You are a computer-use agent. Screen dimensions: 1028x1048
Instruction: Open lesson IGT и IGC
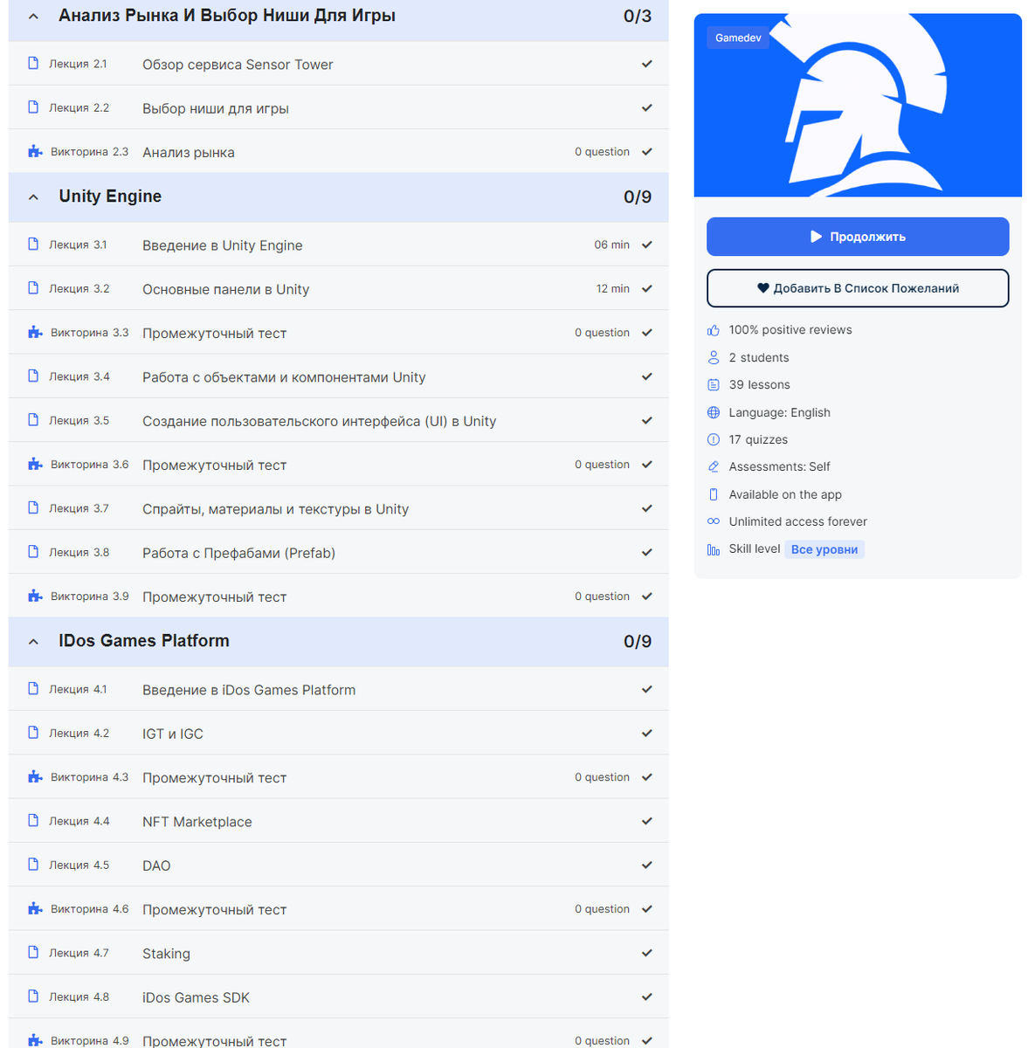[173, 734]
